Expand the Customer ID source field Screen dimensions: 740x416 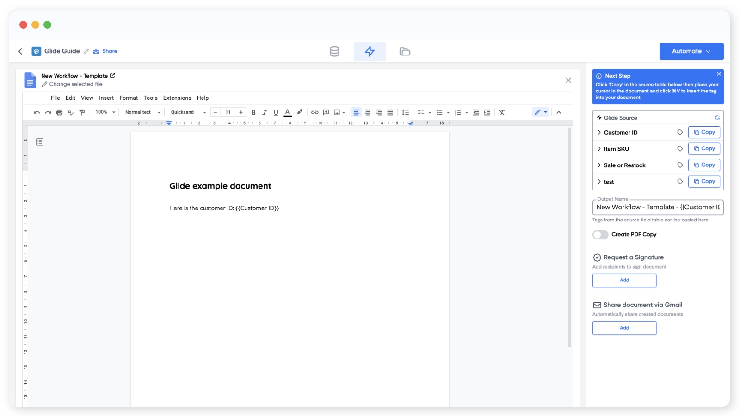click(x=599, y=133)
